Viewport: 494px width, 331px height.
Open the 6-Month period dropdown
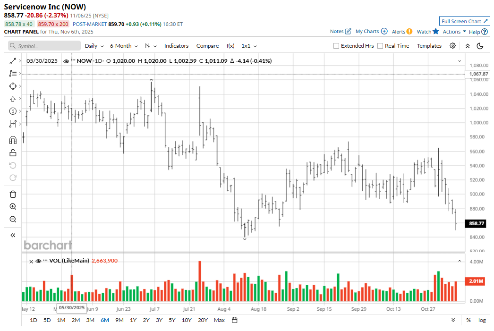(124, 46)
